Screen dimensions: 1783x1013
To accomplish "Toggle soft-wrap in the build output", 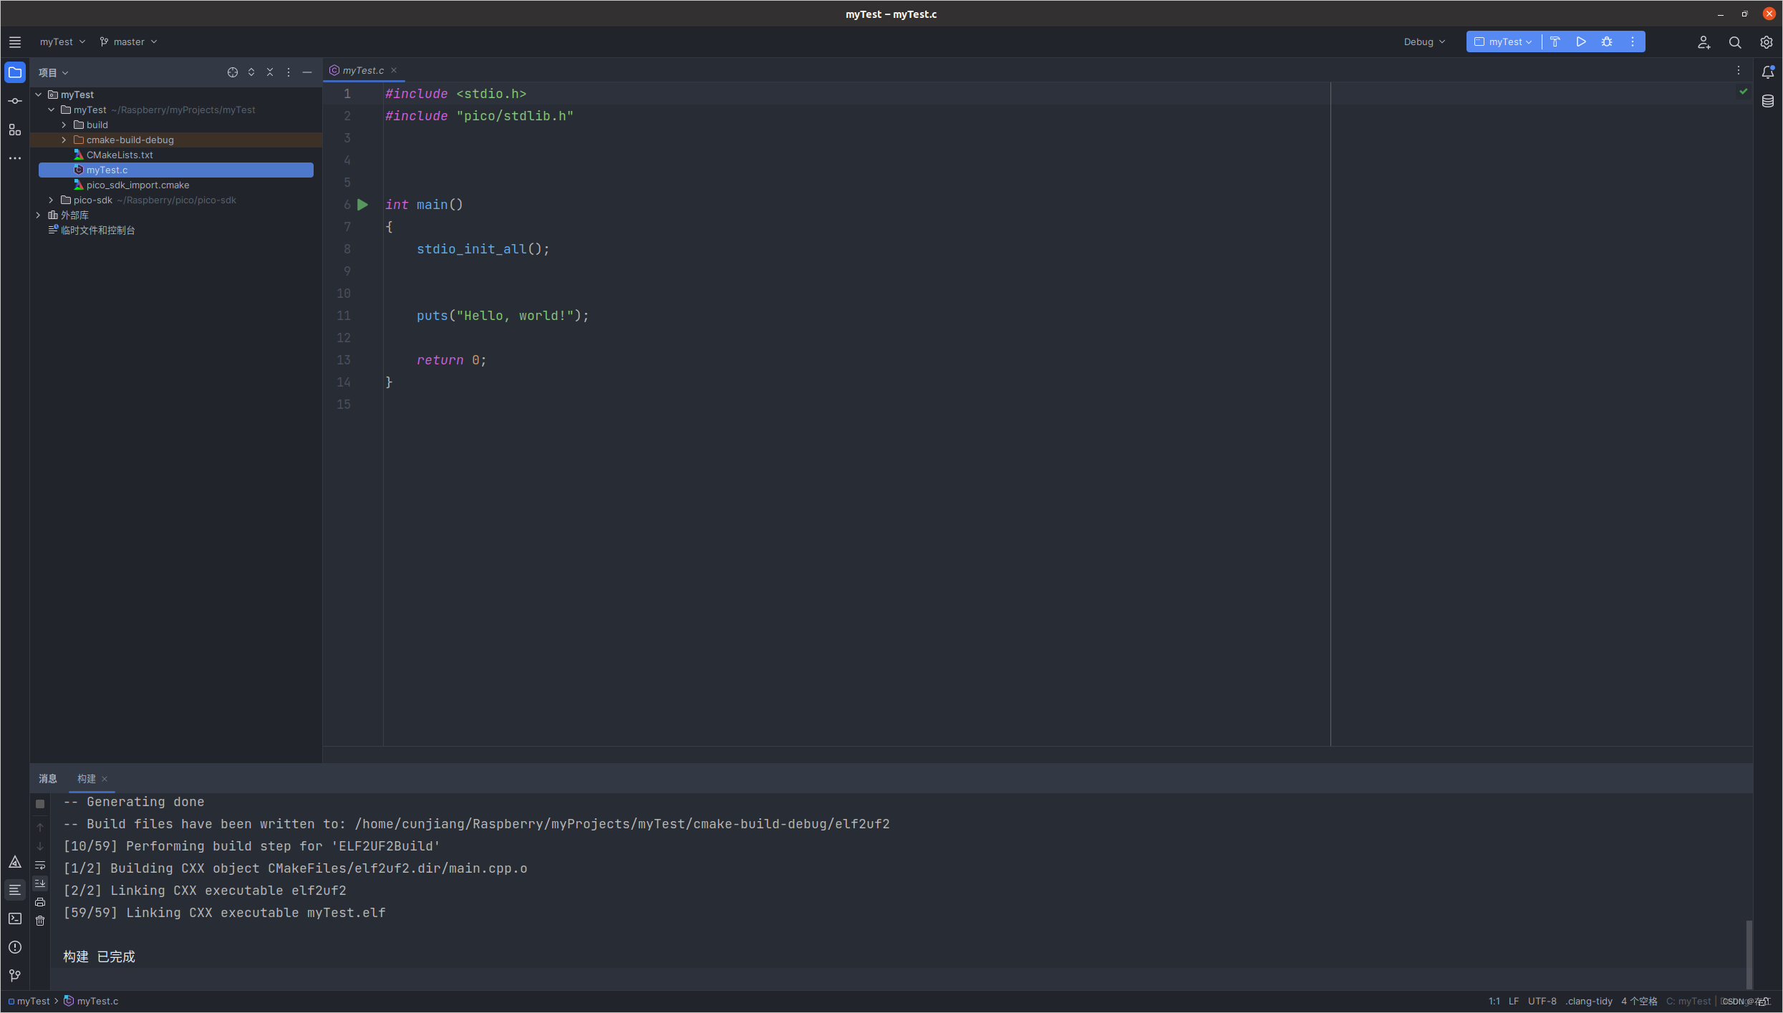I will tap(40, 865).
